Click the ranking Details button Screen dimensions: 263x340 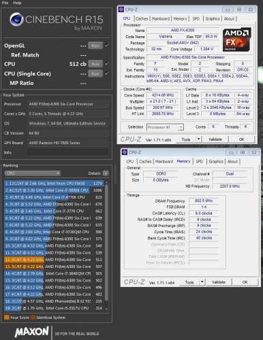pos(106,173)
